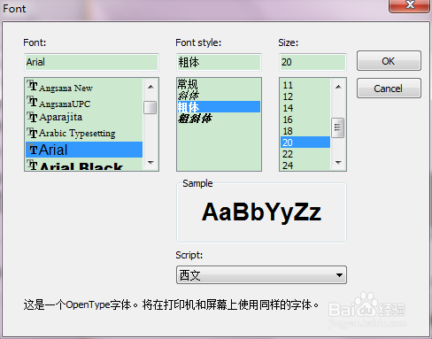Click the Font style input field
Image resolution: width=432 pixels, height=339 pixels.
pos(219,62)
